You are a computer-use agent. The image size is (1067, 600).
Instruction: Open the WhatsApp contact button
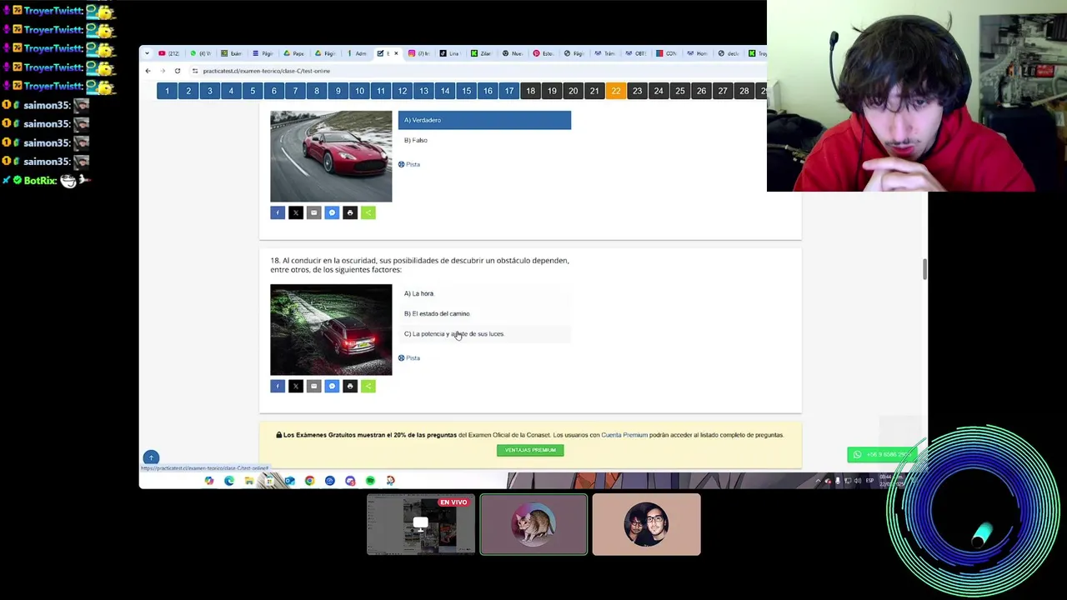882,454
